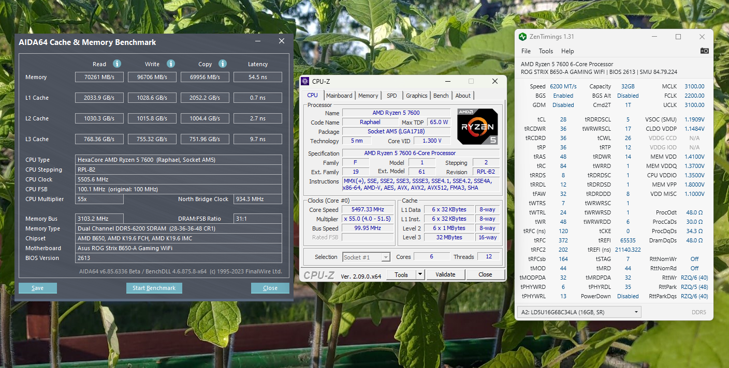
Task: Open the A2: LD5U16G68C34LA module dropdown
Action: coord(579,312)
